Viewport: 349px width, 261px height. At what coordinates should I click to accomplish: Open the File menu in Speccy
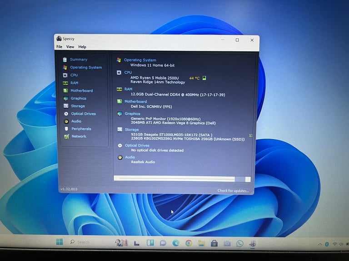(x=59, y=47)
